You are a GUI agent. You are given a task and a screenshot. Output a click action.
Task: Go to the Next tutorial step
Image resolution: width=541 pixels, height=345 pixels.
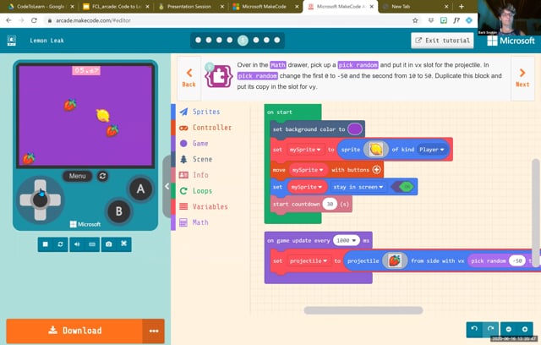click(522, 78)
